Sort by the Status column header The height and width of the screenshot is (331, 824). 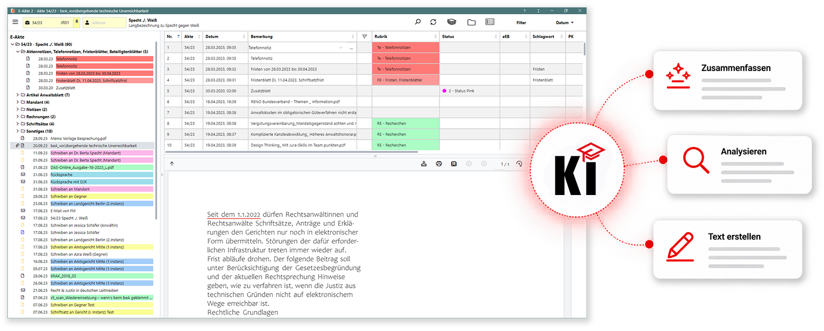click(x=469, y=36)
